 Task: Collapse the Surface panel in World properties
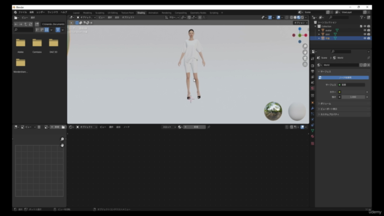[x=319, y=71]
